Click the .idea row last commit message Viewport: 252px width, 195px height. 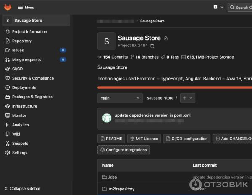click(222, 177)
